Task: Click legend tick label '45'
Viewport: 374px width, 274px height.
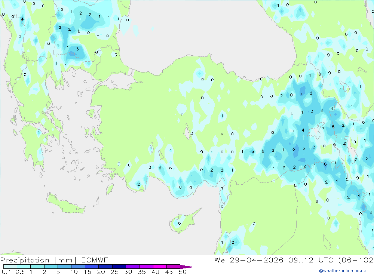Action: (169, 272)
